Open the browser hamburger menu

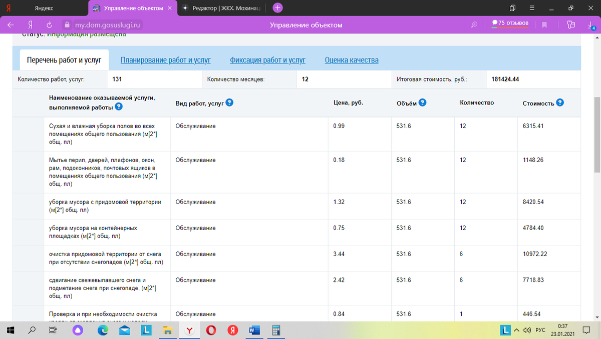[532, 8]
